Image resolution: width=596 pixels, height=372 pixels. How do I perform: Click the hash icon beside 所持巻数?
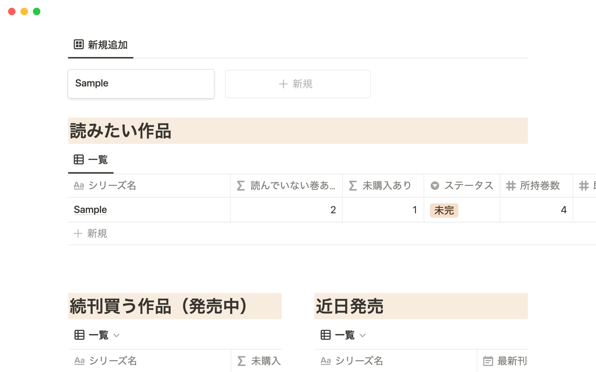pyautogui.click(x=511, y=186)
